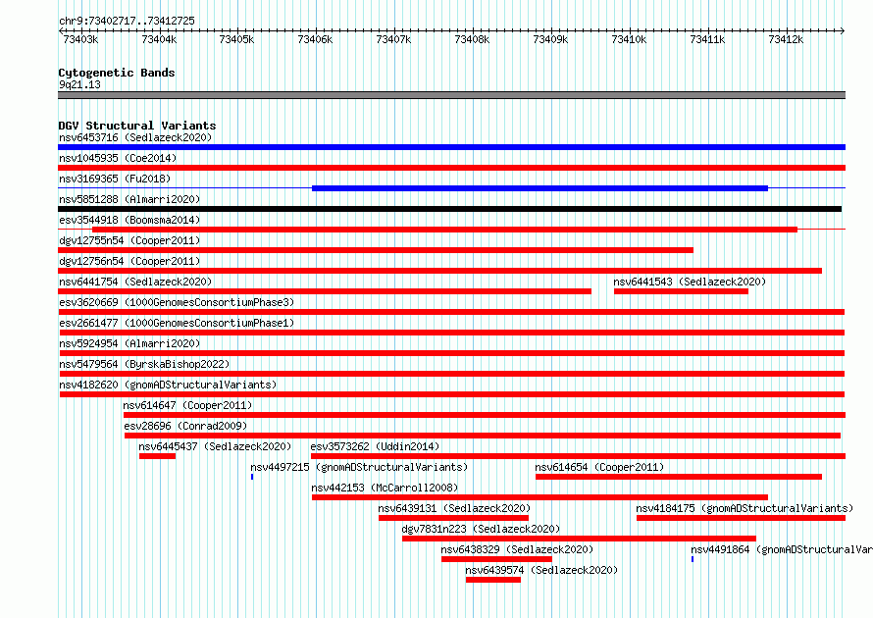Open nsv6439574 (Sedlazeck2020) label
Screen dimensions: 873x618
pyautogui.click(x=541, y=570)
